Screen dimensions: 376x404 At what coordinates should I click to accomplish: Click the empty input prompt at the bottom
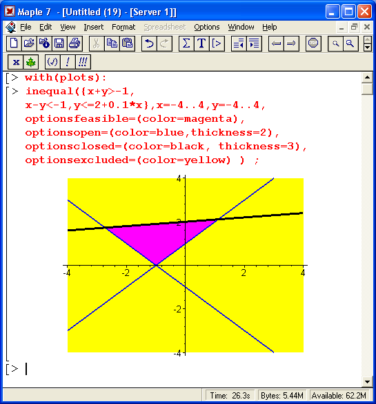(x=26, y=369)
